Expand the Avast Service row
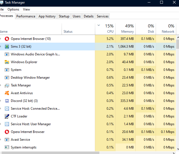 coord(1,139)
